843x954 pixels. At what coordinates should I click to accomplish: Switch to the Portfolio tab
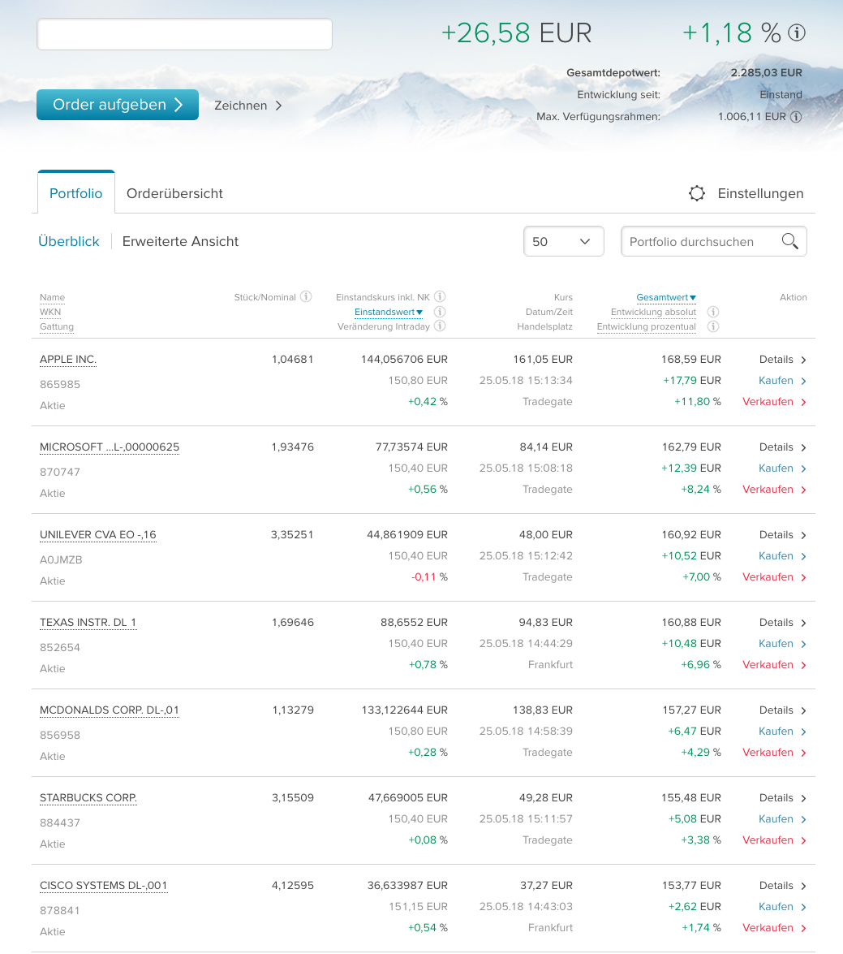click(x=76, y=193)
